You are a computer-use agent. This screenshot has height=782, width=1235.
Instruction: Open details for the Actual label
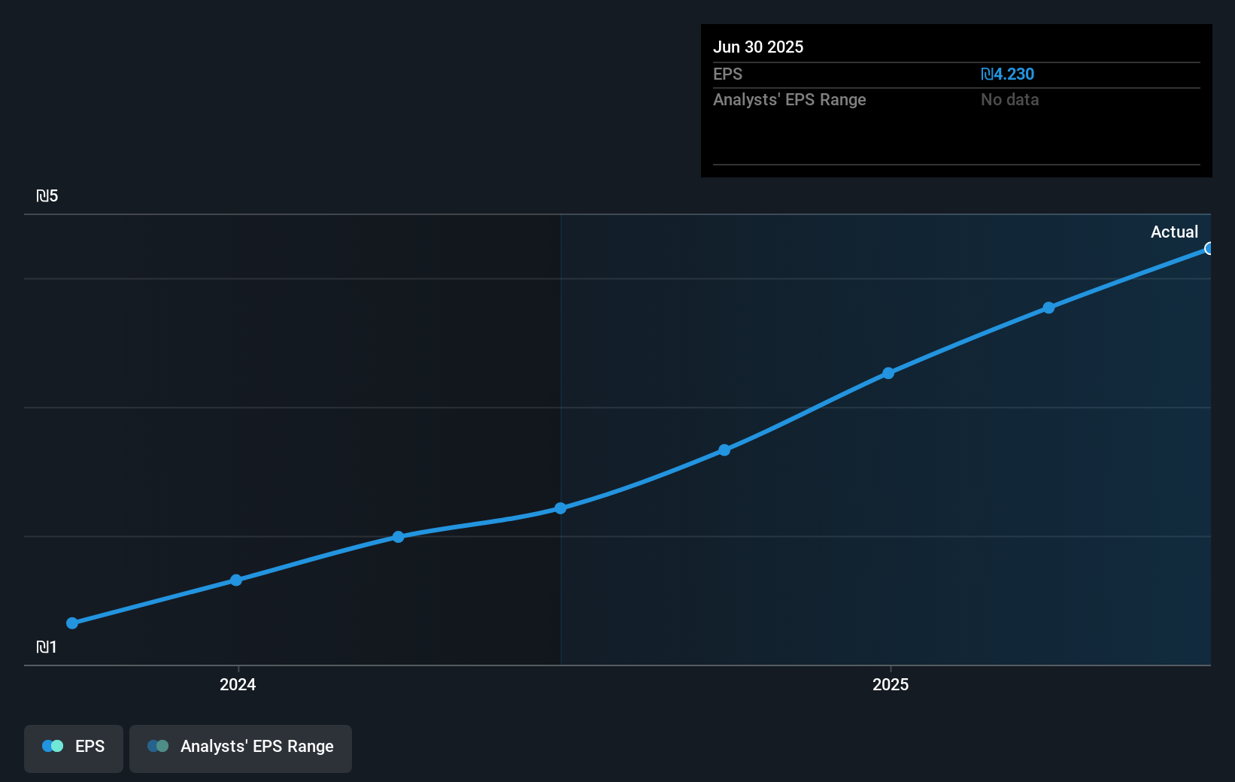coord(1175,232)
